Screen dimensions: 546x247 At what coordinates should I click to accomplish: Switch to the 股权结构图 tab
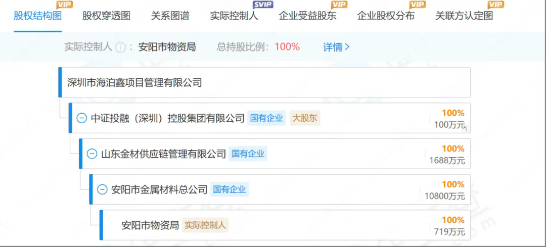(x=37, y=16)
